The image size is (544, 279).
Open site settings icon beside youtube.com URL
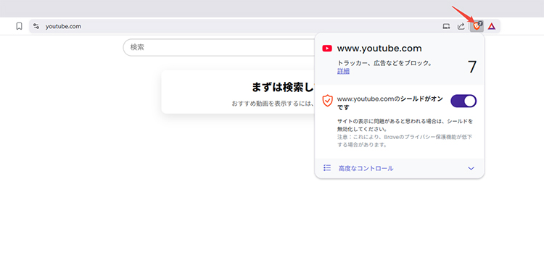pyautogui.click(x=36, y=26)
